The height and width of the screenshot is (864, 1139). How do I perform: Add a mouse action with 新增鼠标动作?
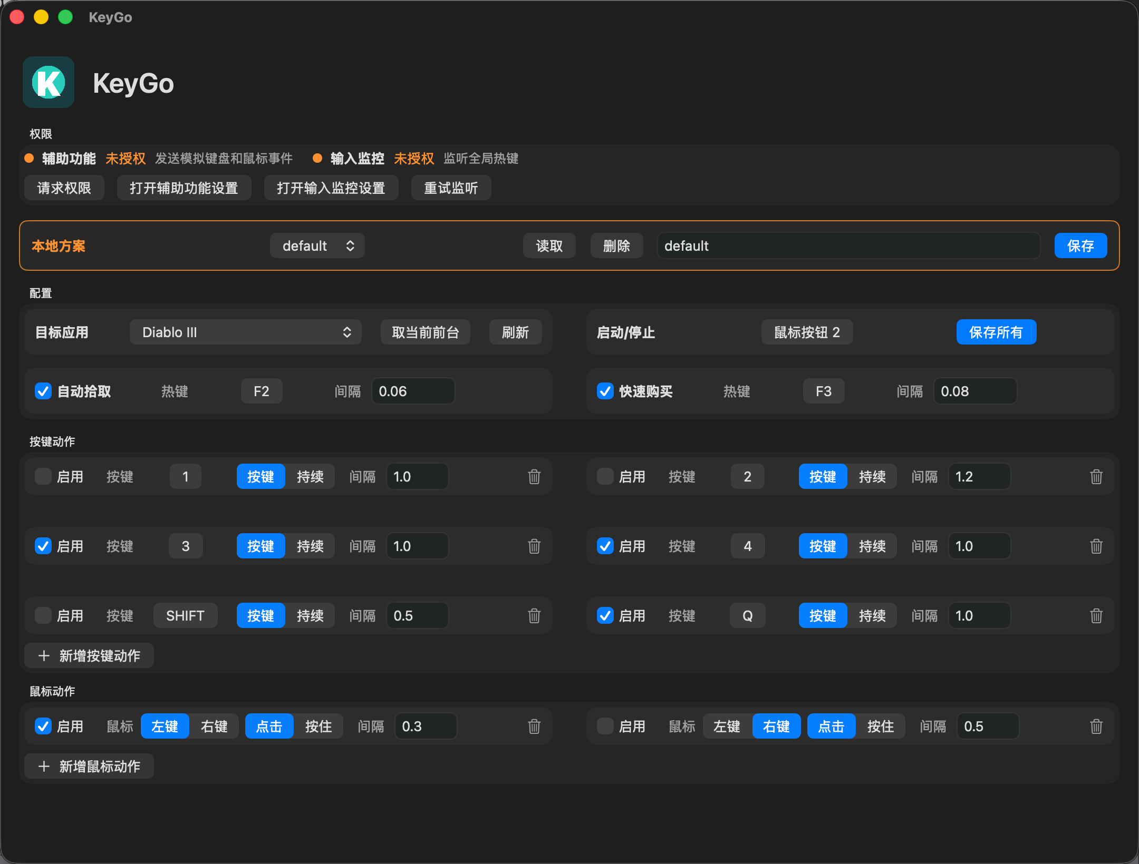click(89, 767)
